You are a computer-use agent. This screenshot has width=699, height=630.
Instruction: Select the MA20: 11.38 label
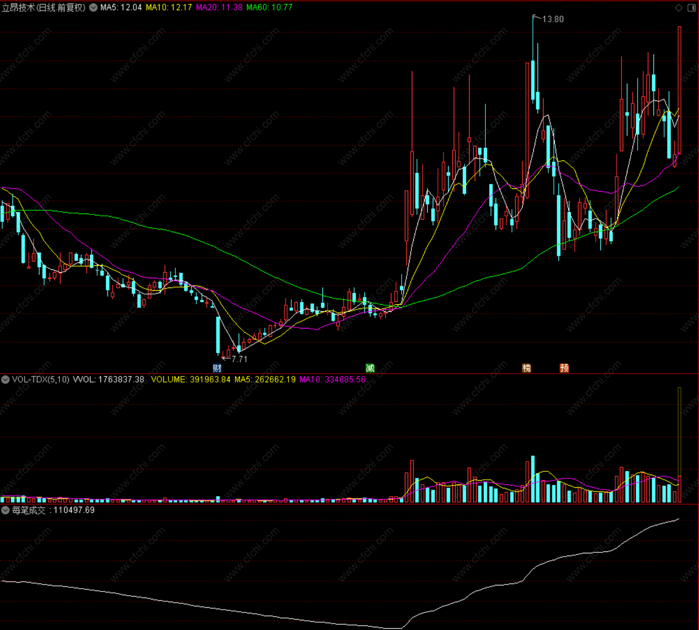click(219, 7)
